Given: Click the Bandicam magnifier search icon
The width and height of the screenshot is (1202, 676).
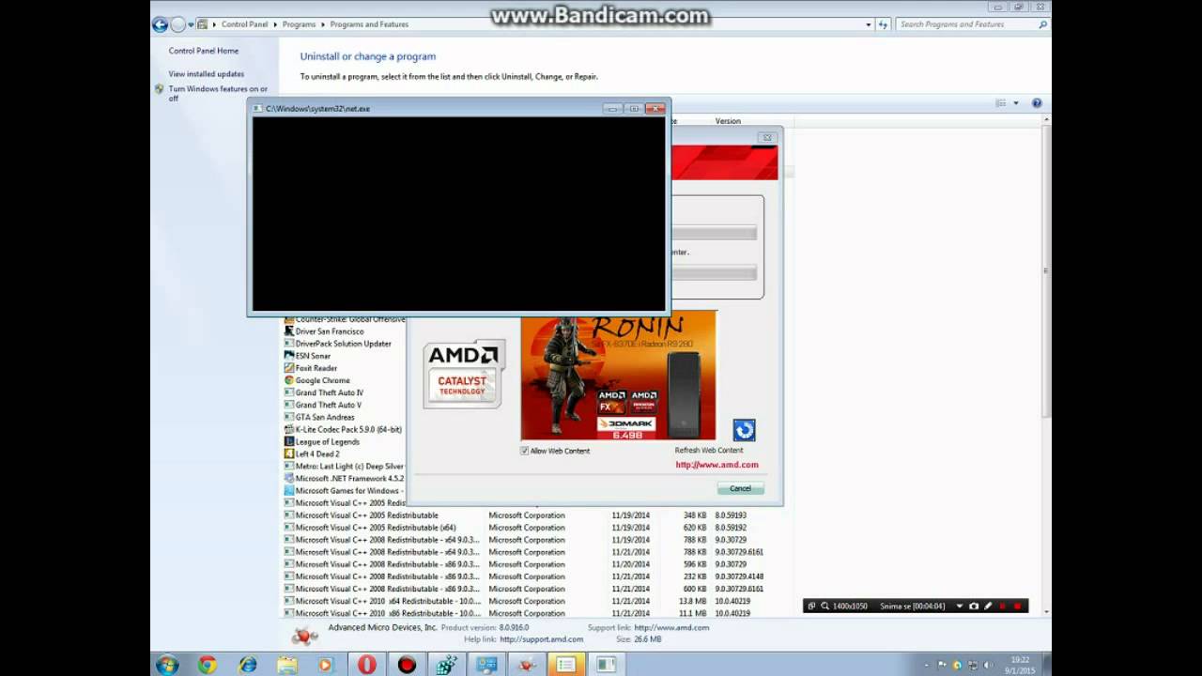Looking at the screenshot, I should 825,607.
